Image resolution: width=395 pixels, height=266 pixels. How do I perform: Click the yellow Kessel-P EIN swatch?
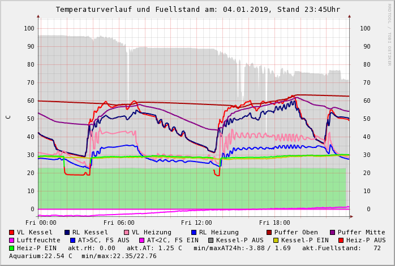pos(276,240)
